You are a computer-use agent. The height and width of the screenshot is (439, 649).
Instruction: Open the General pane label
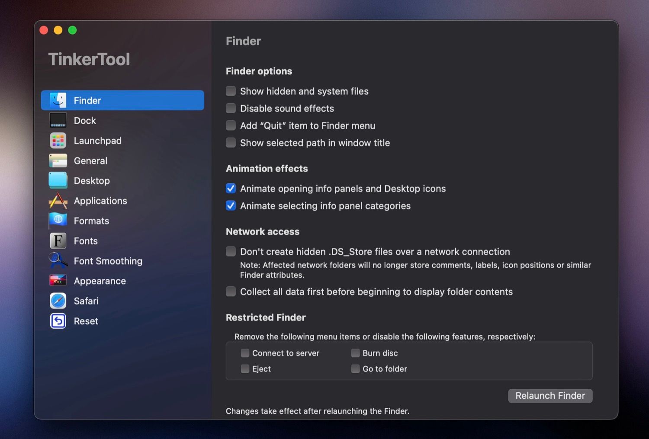tap(90, 161)
